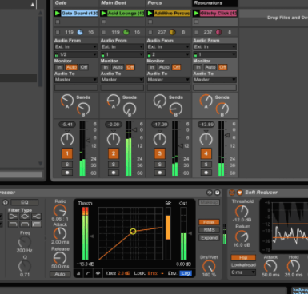Save compressor preset with disk icon
Screen dimensions: 308x294
(218, 193)
